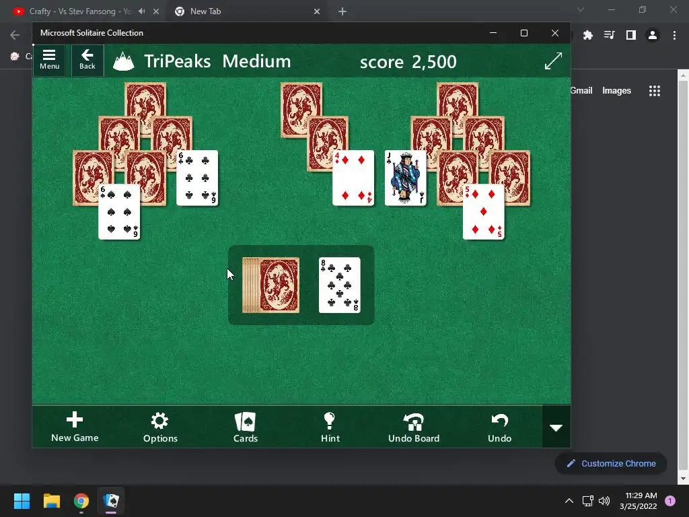Toggle Chrome side panel icon
Image resolution: width=689 pixels, height=517 pixels.
(631, 35)
